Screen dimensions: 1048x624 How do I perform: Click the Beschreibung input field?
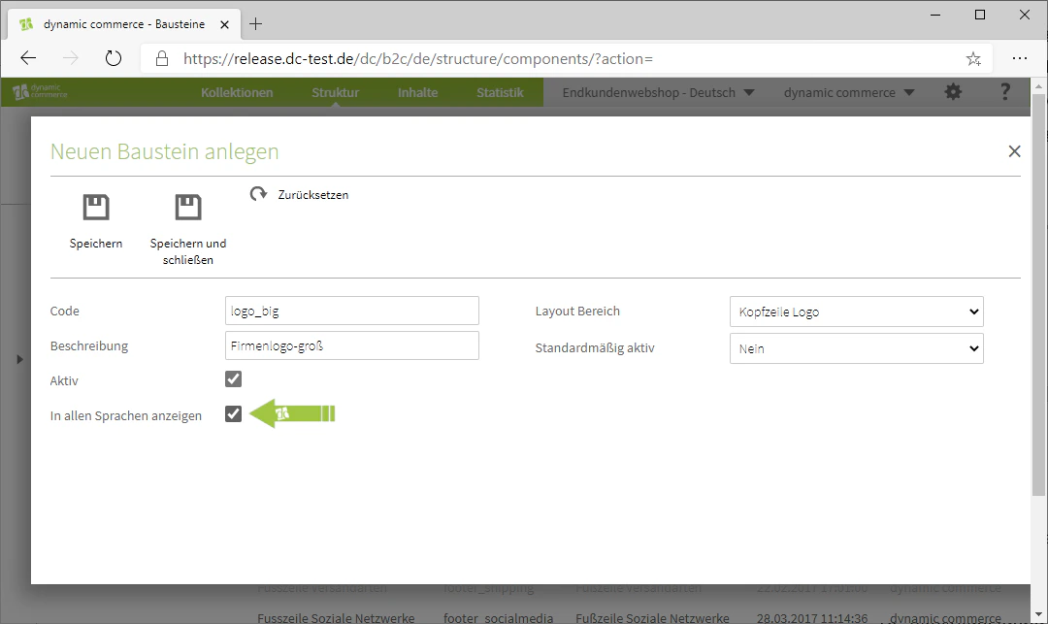(351, 345)
